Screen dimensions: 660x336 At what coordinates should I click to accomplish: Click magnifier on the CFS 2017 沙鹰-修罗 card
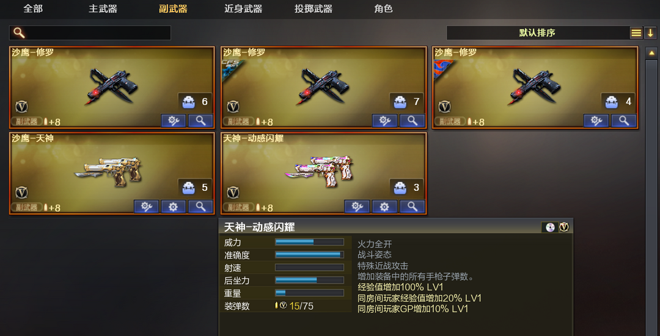[x=412, y=121]
